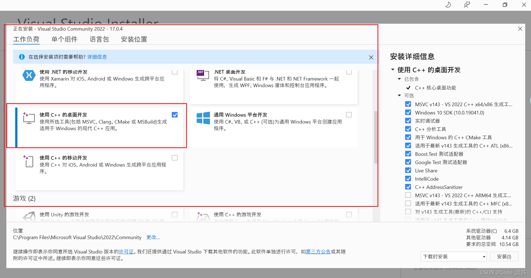Collapse the 使用 C++ 的桌面开发 details
Image resolution: width=531 pixels, height=278 pixels.
tap(393, 69)
